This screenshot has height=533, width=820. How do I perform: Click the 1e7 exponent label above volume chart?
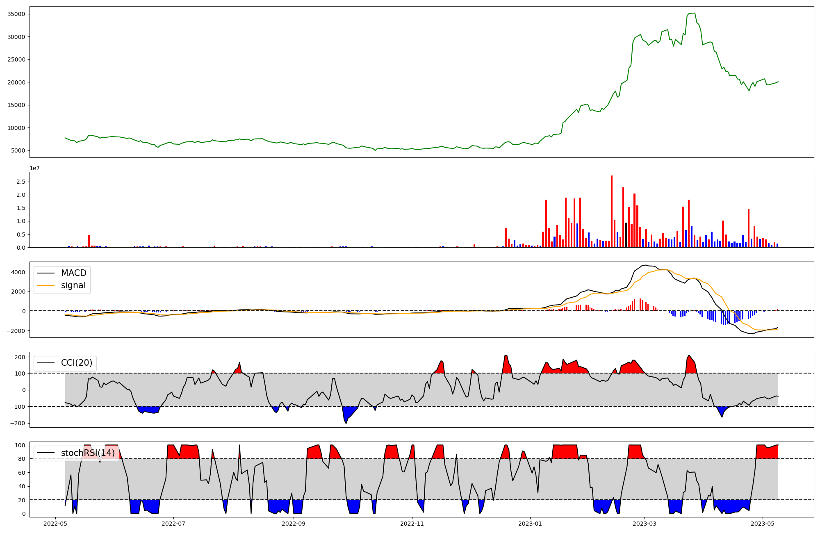point(34,168)
